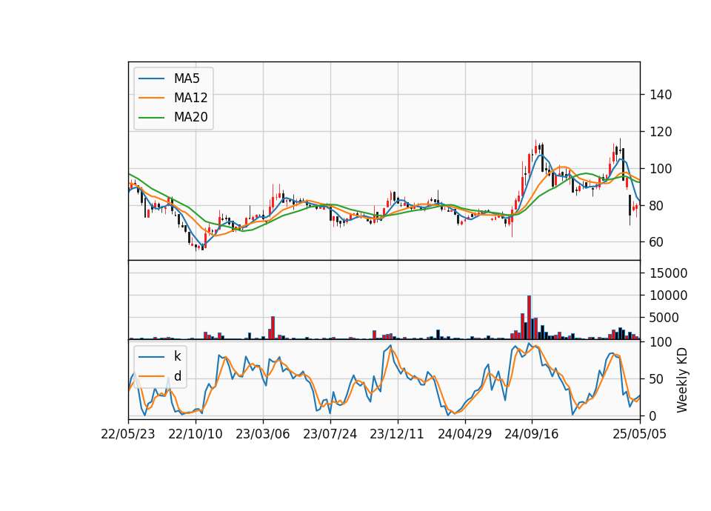Viewport: 711px width, 511px height.
Task: Click the 23/03/06 date tick label
Action: tap(262, 434)
